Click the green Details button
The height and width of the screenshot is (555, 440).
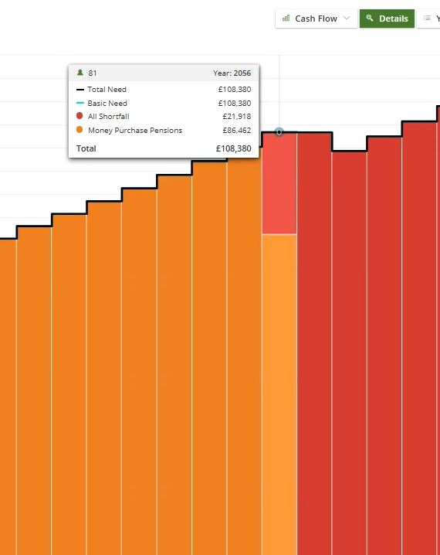(x=387, y=19)
